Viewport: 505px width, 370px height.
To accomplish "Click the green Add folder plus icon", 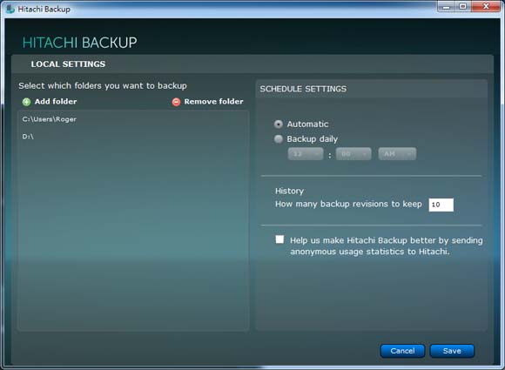I will (x=26, y=102).
